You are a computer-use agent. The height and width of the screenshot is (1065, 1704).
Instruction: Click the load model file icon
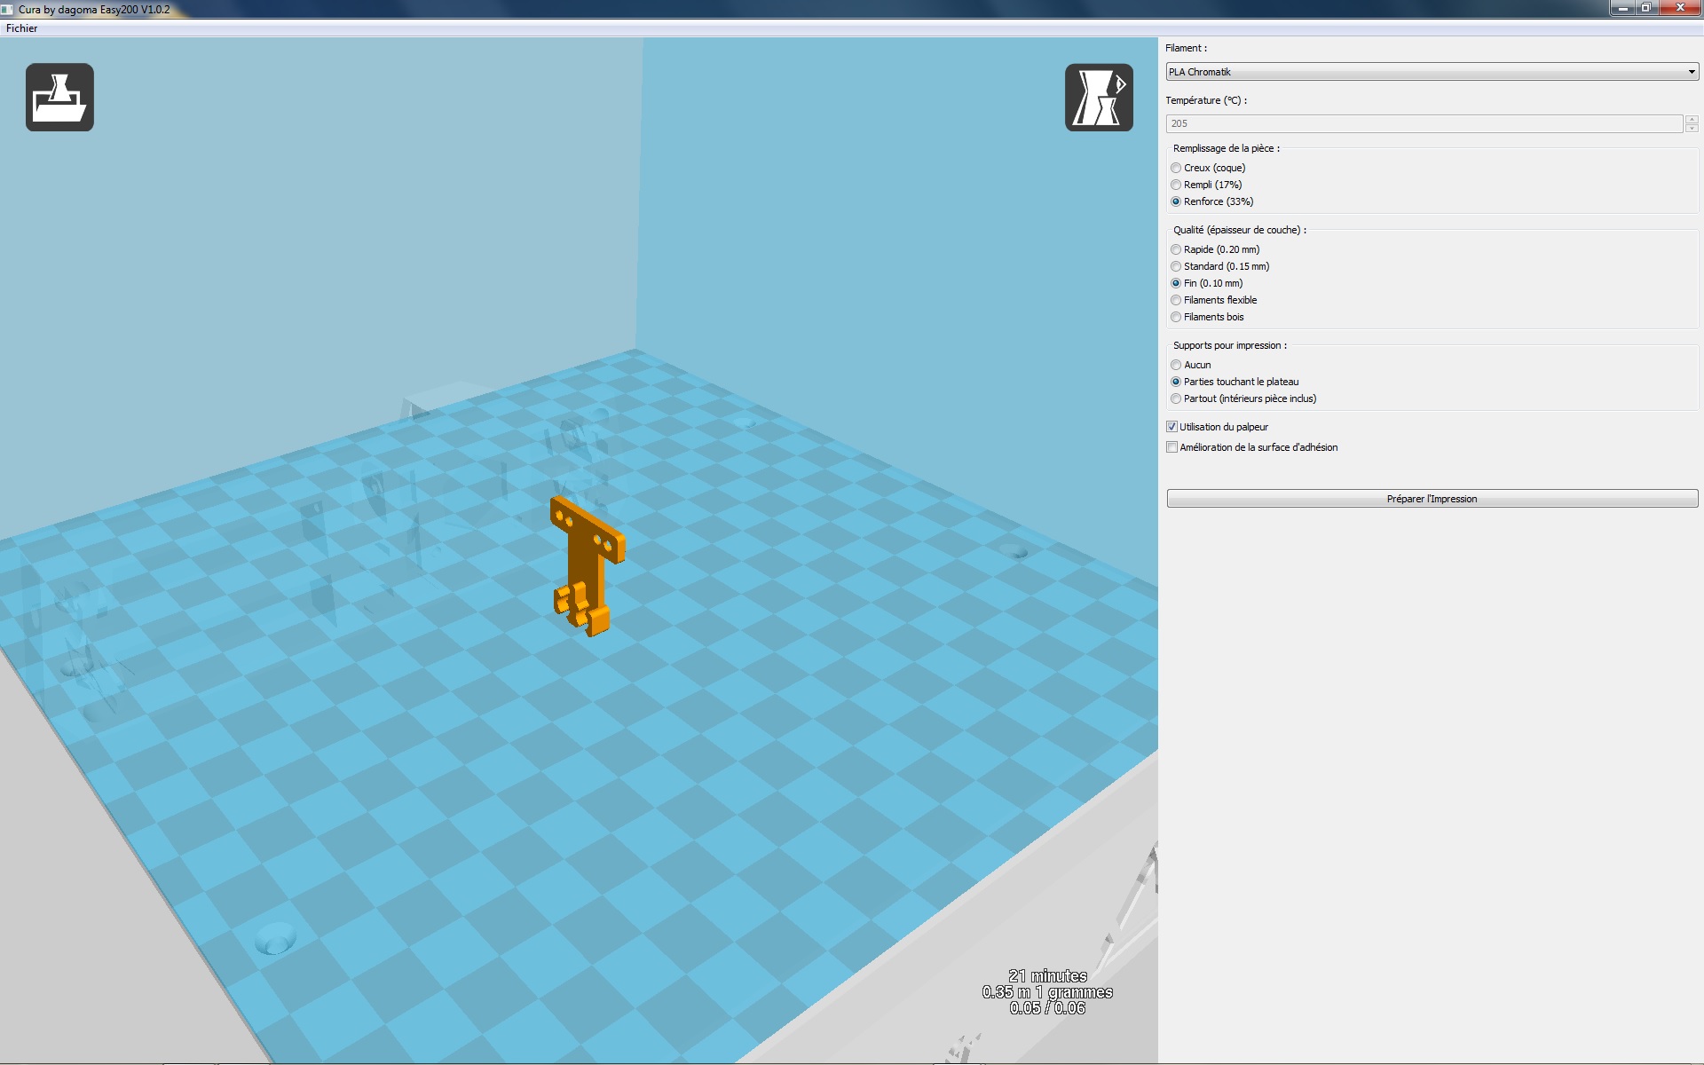tap(59, 97)
